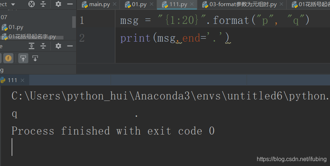Viewport: 330px width, 166px height.
Task: Click the 'print' keyword in line 2
Action: click(x=135, y=38)
